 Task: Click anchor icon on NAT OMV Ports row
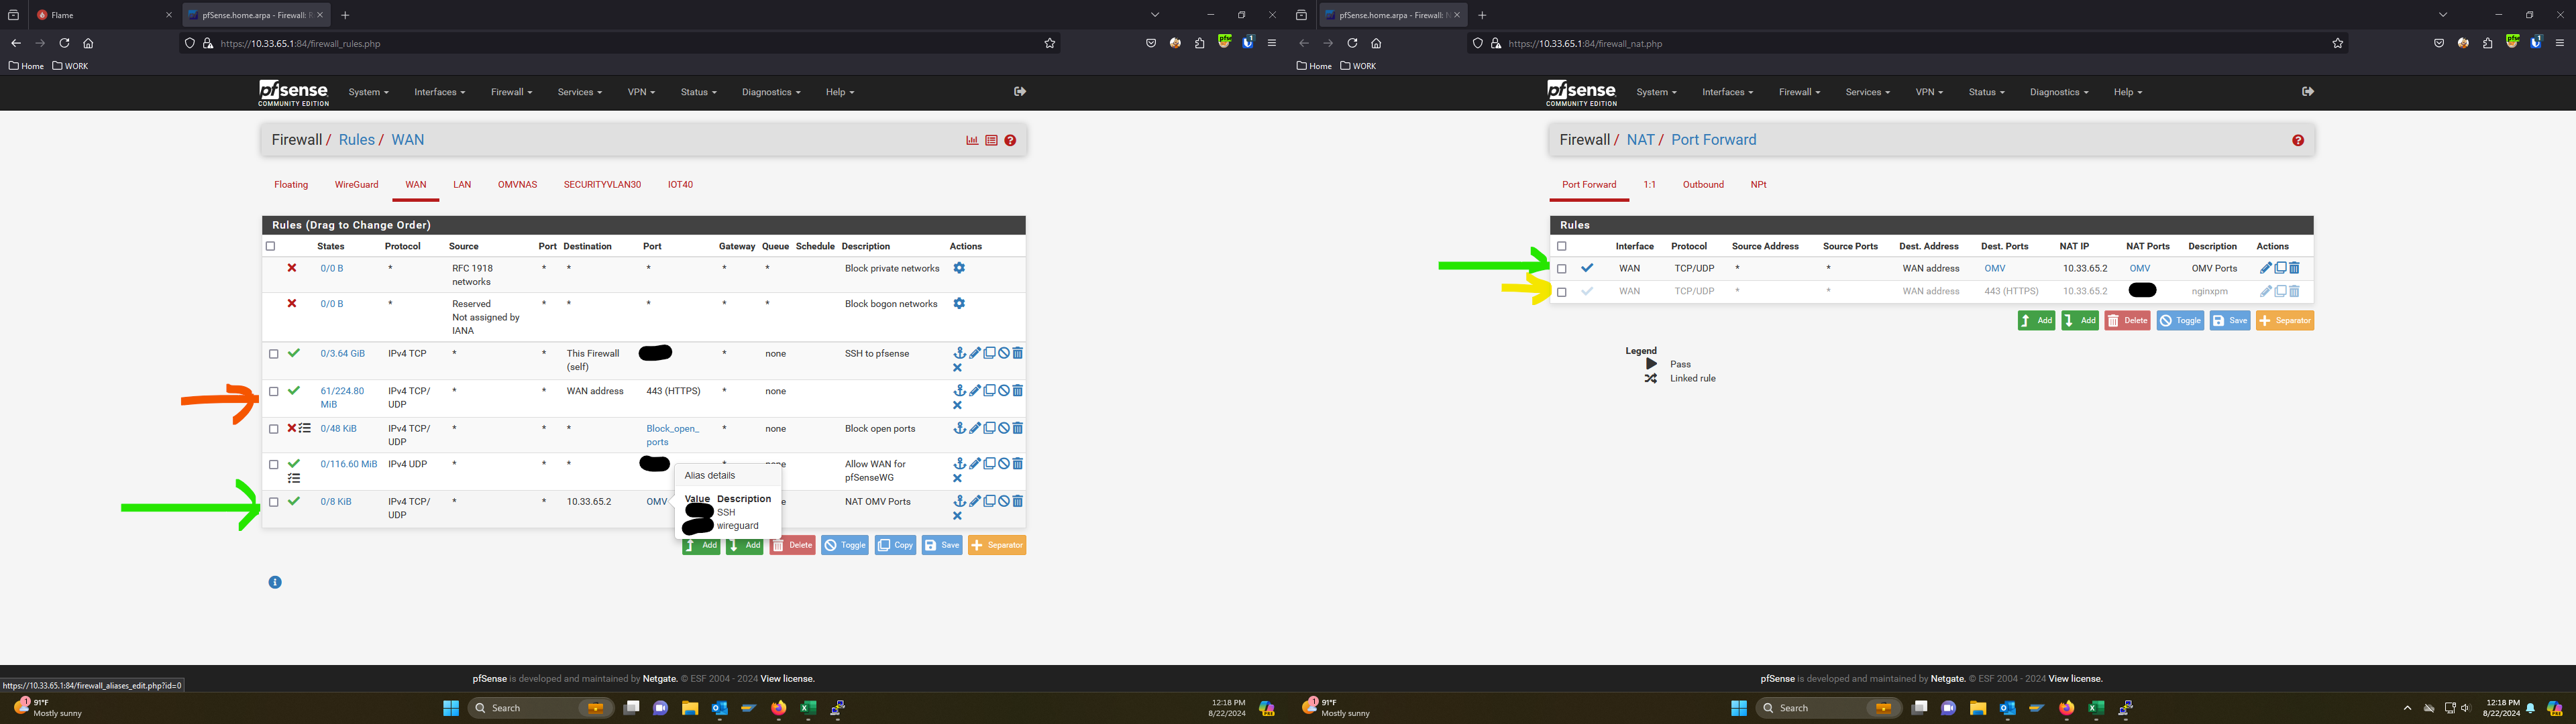(x=959, y=501)
